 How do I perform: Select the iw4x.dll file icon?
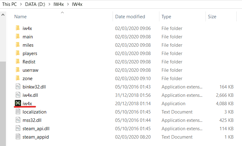(x=18, y=95)
